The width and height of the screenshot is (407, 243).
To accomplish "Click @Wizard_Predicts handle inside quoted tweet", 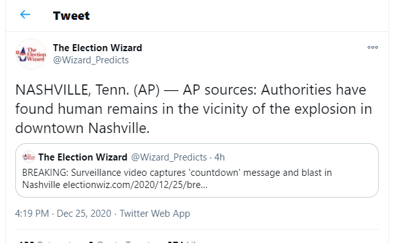I will click(x=169, y=157).
